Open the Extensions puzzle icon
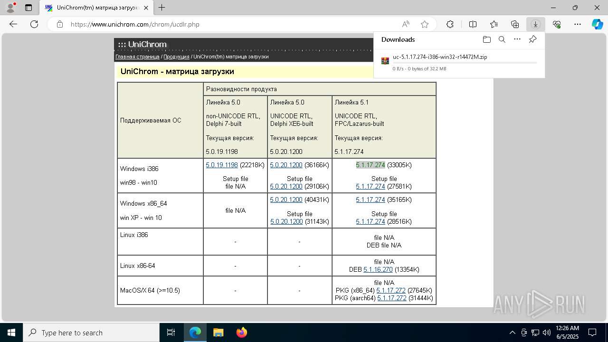Viewport: 608px width, 342px height. point(450,24)
